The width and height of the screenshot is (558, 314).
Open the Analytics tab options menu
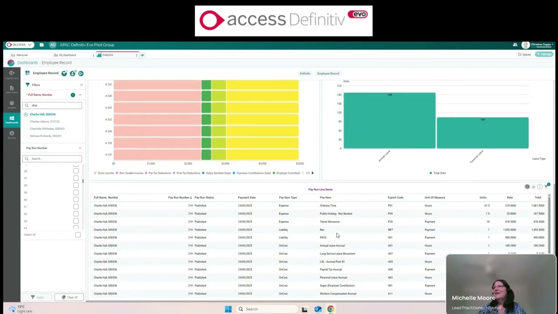click(136, 55)
